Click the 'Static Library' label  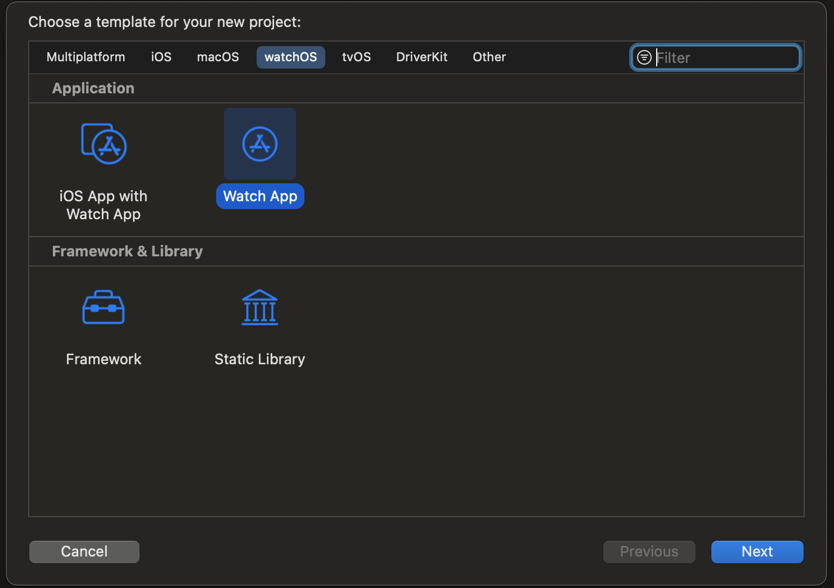pos(260,359)
